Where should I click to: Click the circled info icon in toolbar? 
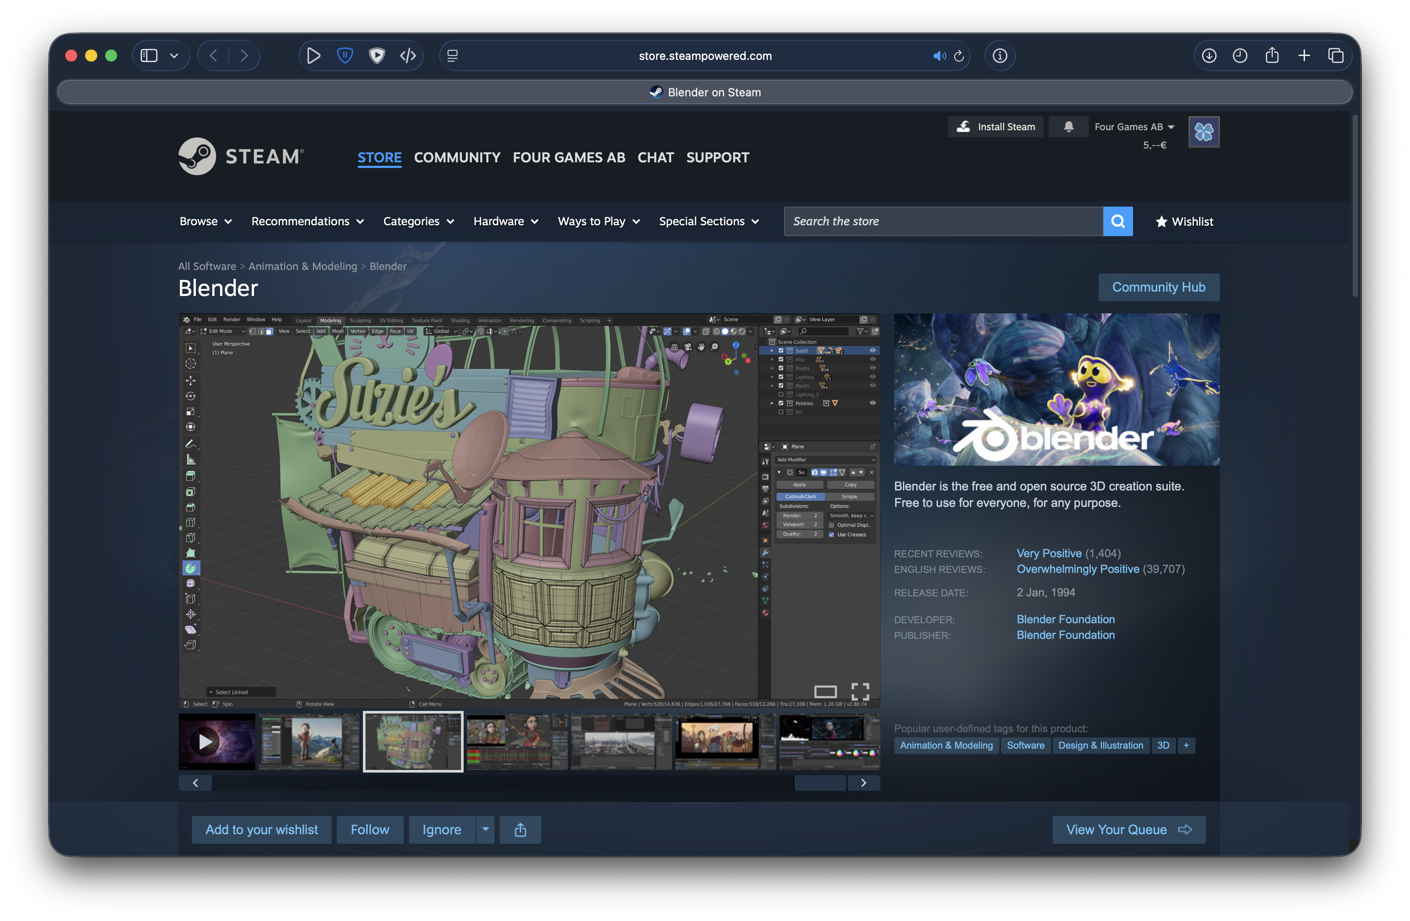(1000, 56)
